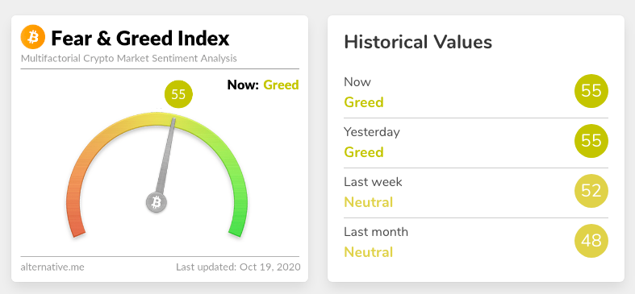This screenshot has width=635, height=294.
Task: Select the Last week row label
Action: coord(373,181)
